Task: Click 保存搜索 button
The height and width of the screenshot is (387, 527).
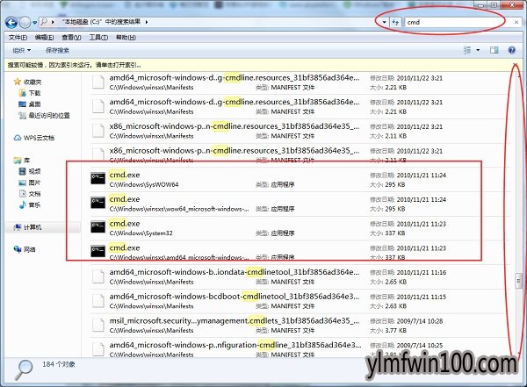Action: click(x=57, y=50)
